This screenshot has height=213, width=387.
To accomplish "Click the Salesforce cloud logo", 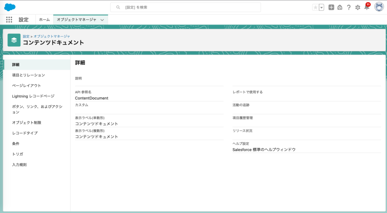I will click(10, 7).
